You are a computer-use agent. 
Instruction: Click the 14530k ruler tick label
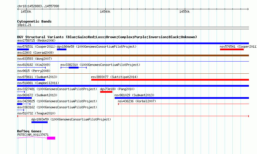tap(26, 12)
